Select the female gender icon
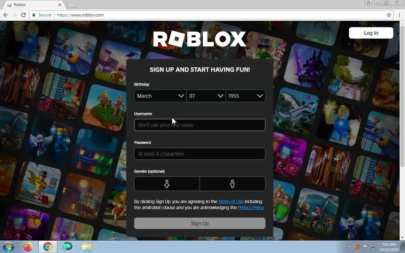Screen dimensions: 405x253 click(167, 184)
